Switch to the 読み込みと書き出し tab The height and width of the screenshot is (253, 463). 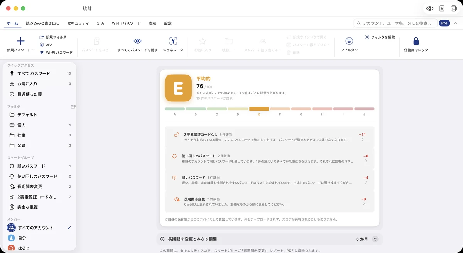point(42,23)
